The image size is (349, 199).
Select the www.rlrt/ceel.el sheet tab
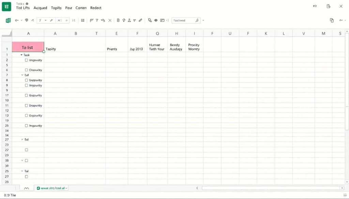[51, 188]
